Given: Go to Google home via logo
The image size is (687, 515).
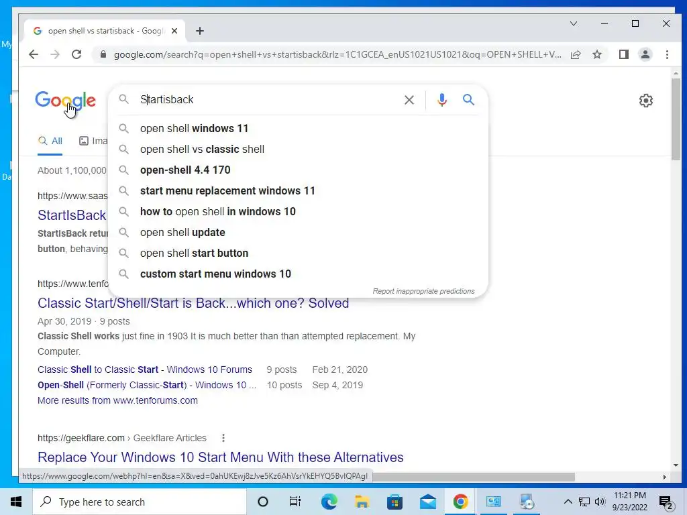Looking at the screenshot, I should pyautogui.click(x=65, y=102).
